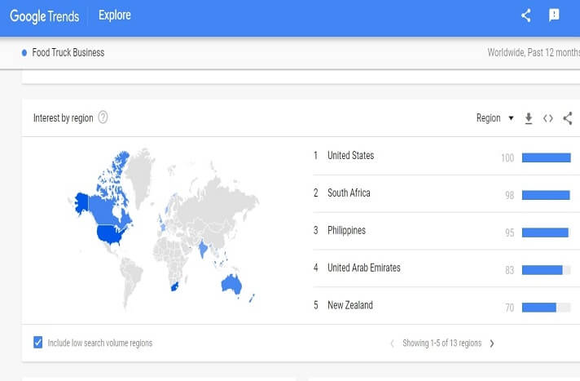Screen dimensions: 580x381
Task: Click the Google Trends logo
Action: (44, 16)
